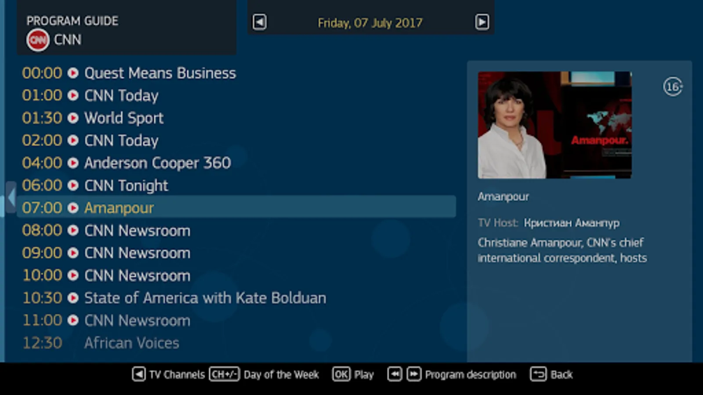Click the Day of the Week label
703x395 pixels.
coord(281,375)
